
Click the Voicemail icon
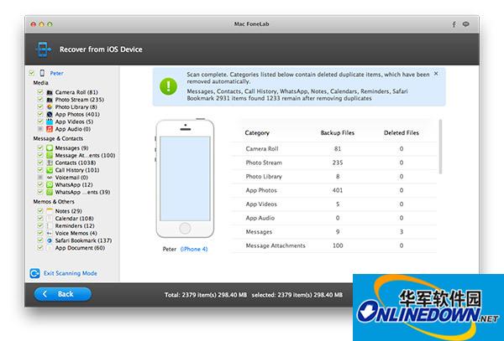coord(50,178)
